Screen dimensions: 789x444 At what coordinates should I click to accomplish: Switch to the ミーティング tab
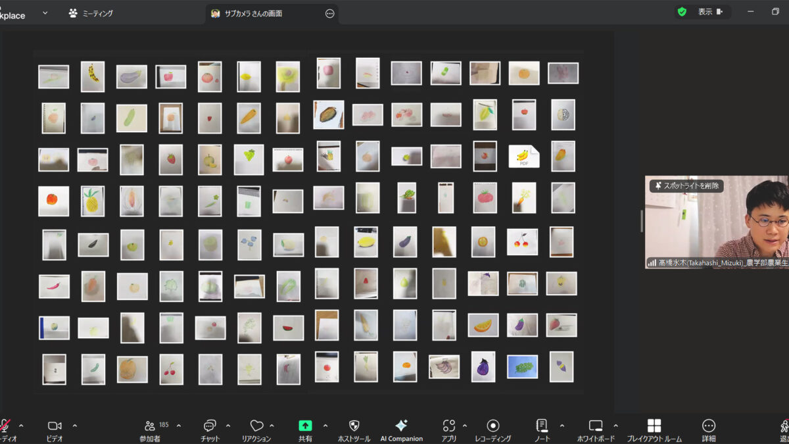pos(91,13)
